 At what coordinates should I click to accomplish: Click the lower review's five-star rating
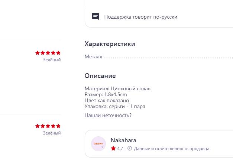point(48,126)
